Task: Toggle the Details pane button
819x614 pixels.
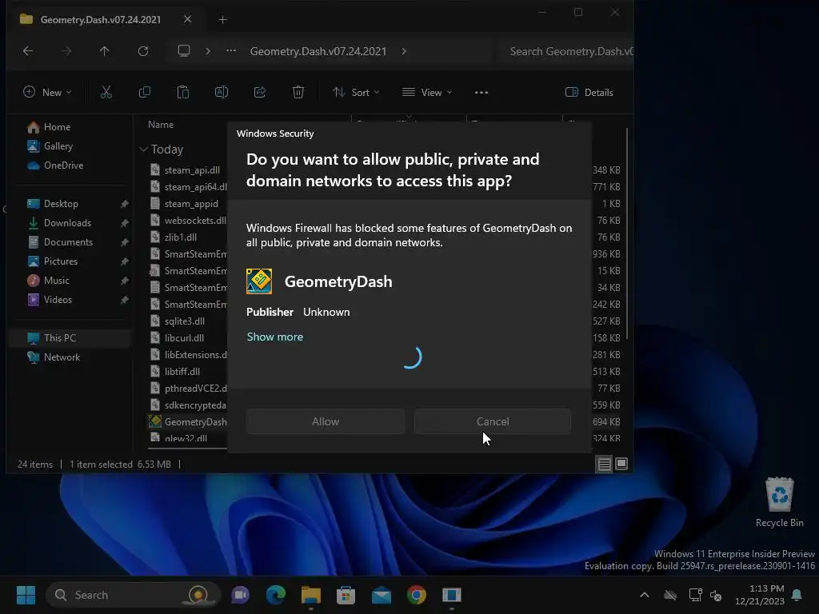Action: click(x=589, y=93)
